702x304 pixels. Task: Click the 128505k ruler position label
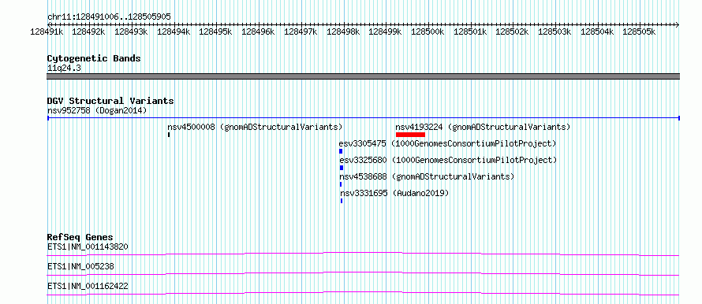coord(640,32)
